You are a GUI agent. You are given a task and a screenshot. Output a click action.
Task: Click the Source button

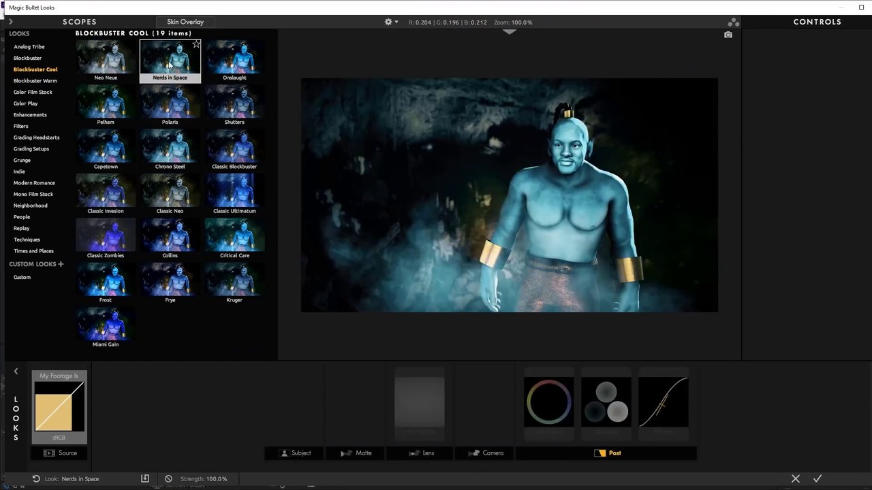60,453
